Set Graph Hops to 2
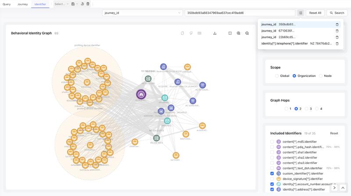Screen dimensions: 351x196 (x=296, y=109)
